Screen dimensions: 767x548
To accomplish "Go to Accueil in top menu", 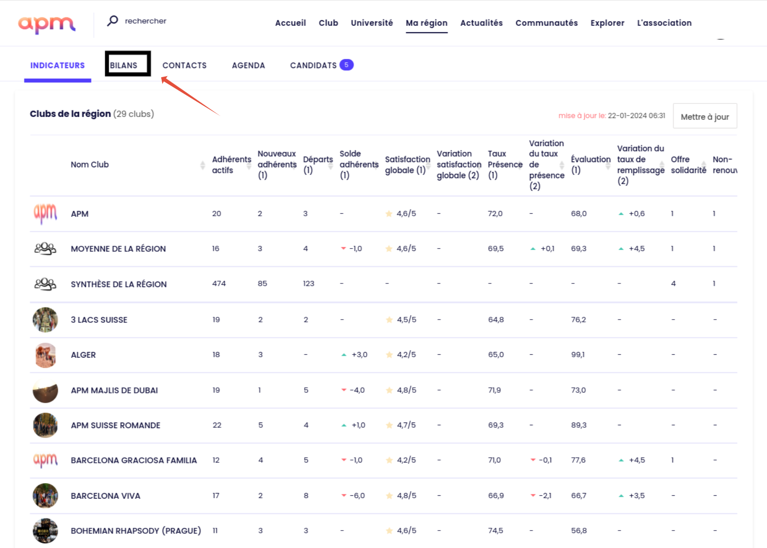I will [290, 23].
